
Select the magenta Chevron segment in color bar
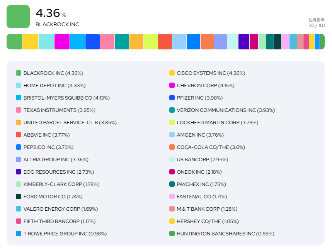click(62, 42)
